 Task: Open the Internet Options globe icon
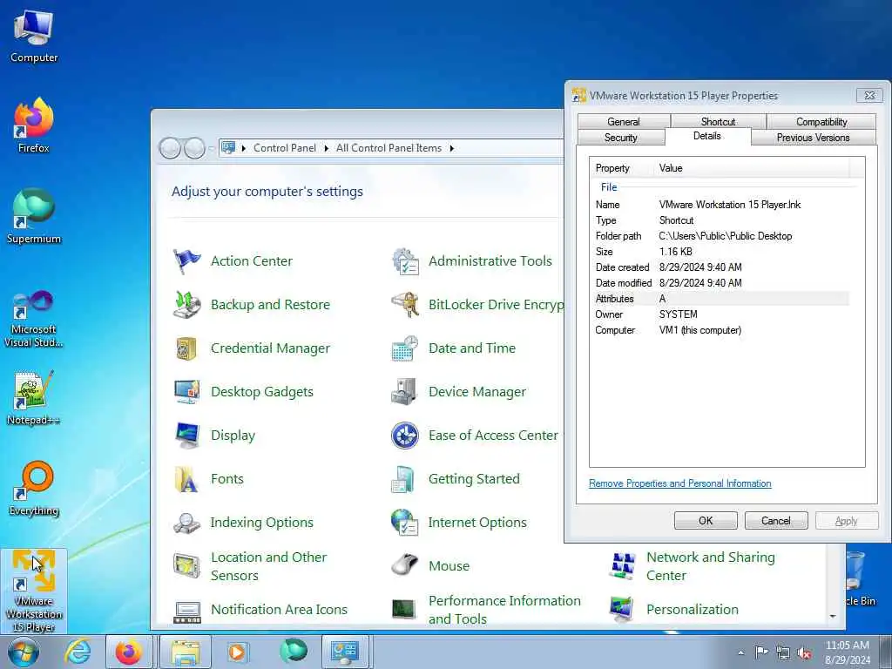click(405, 523)
